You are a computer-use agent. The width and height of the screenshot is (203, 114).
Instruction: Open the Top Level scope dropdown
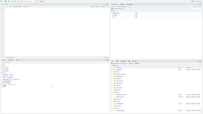coord(10,57)
